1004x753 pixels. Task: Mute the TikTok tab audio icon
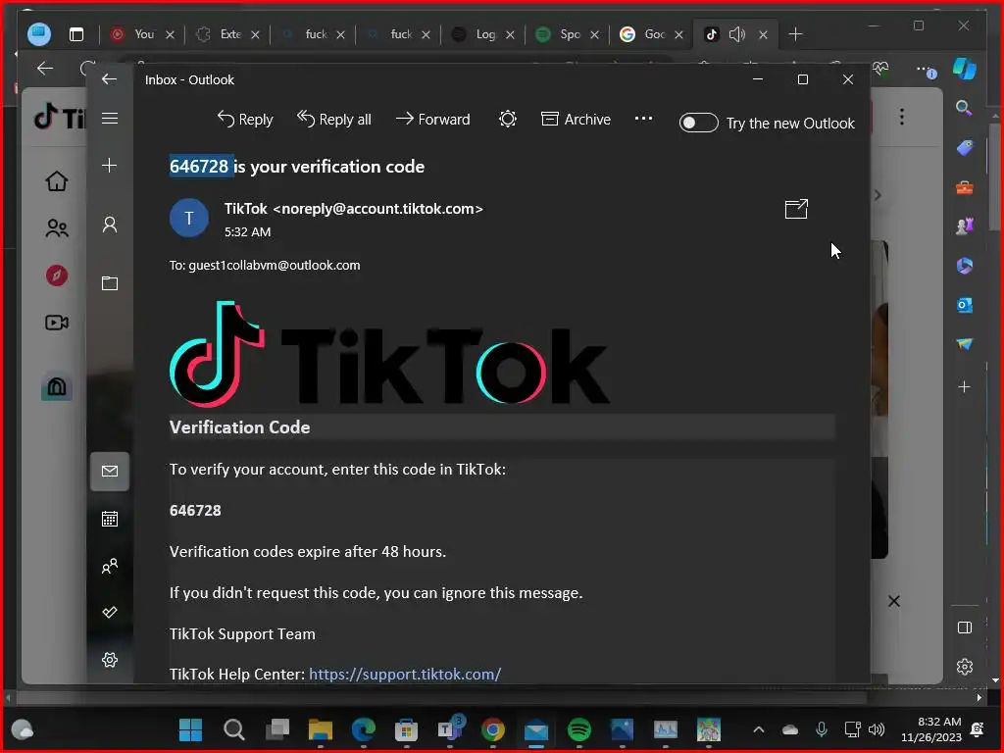point(737,34)
